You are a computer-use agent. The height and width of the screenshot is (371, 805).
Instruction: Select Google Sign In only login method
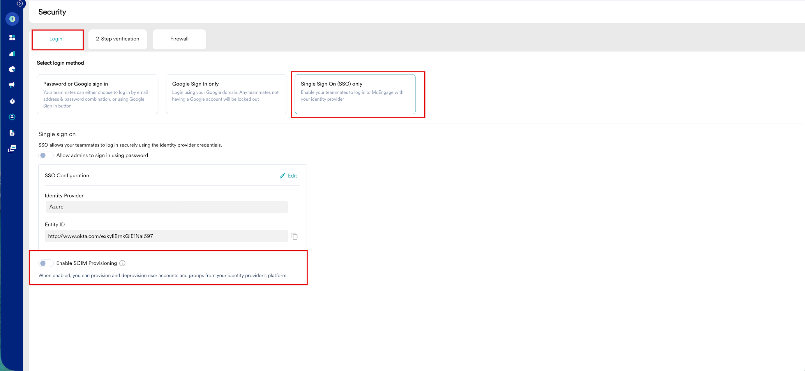pos(226,94)
